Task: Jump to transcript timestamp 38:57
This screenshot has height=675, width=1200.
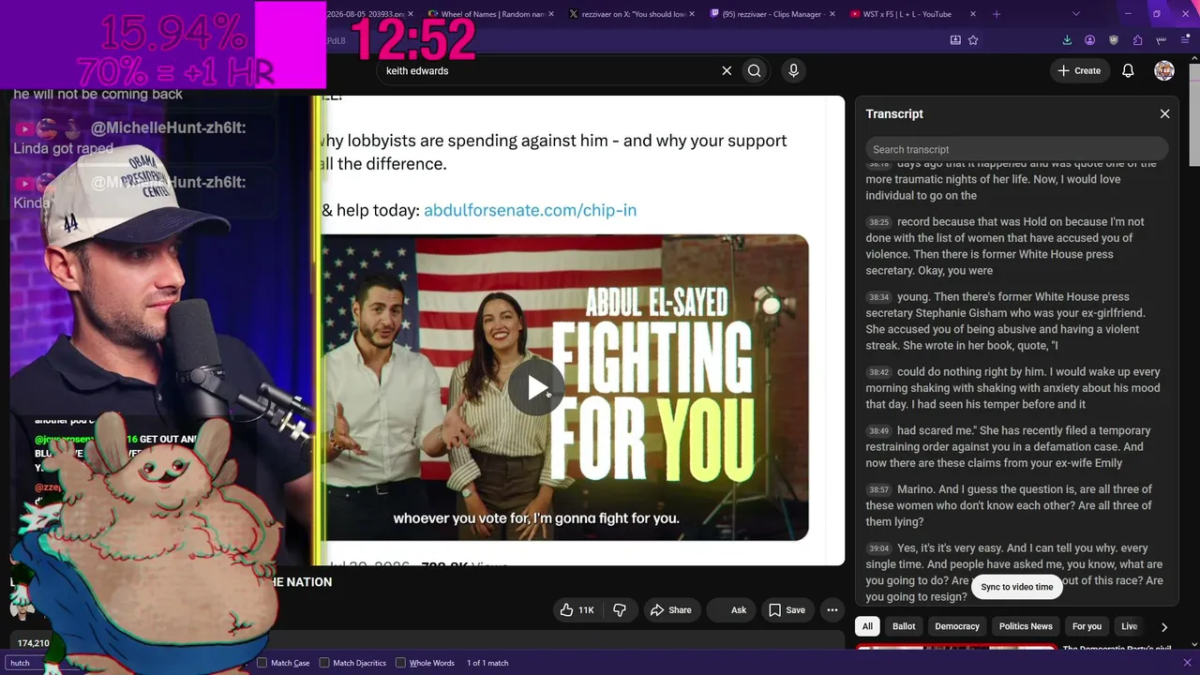Action: pos(878,489)
